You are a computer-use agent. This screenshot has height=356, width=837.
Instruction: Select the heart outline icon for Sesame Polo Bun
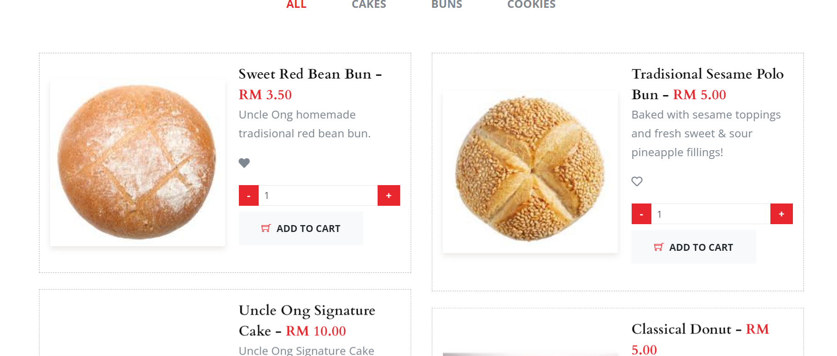(637, 181)
